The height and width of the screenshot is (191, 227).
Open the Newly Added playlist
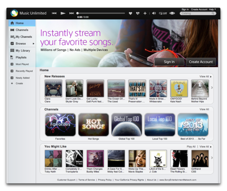(x=22, y=78)
